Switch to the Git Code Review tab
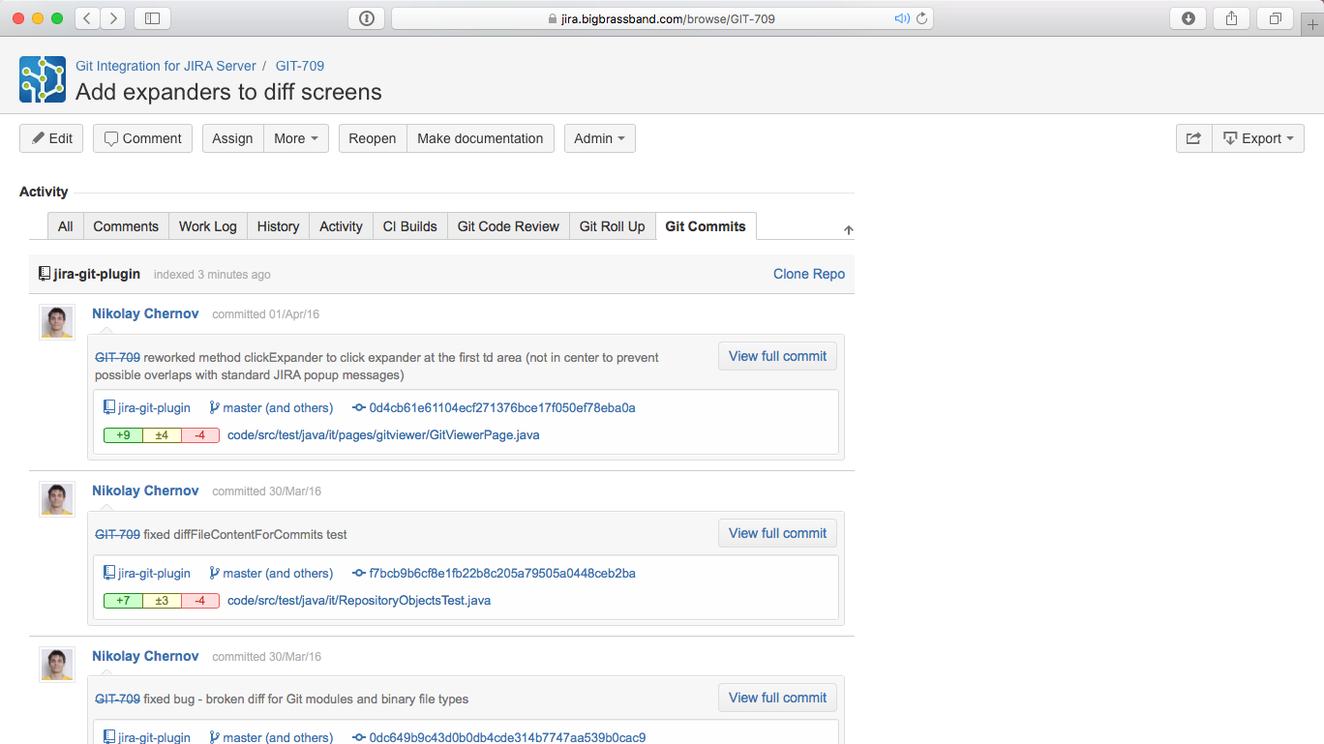The height and width of the screenshot is (744, 1324). [x=507, y=225]
